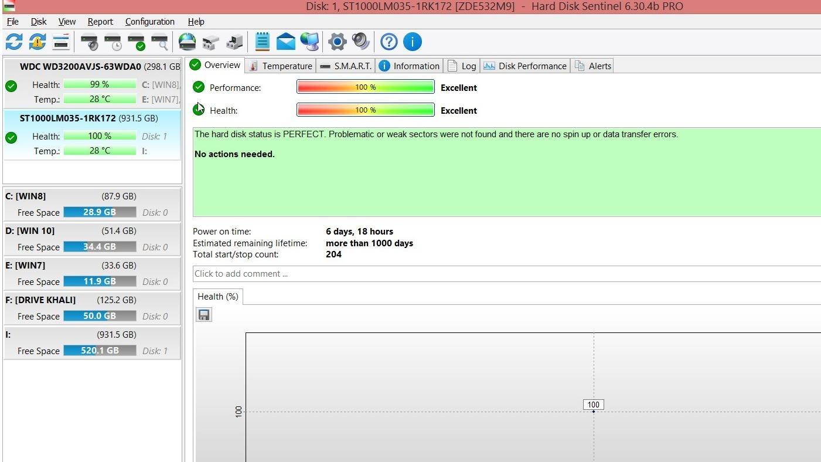Click the question mark help icon
The height and width of the screenshot is (462, 821).
coord(389,42)
